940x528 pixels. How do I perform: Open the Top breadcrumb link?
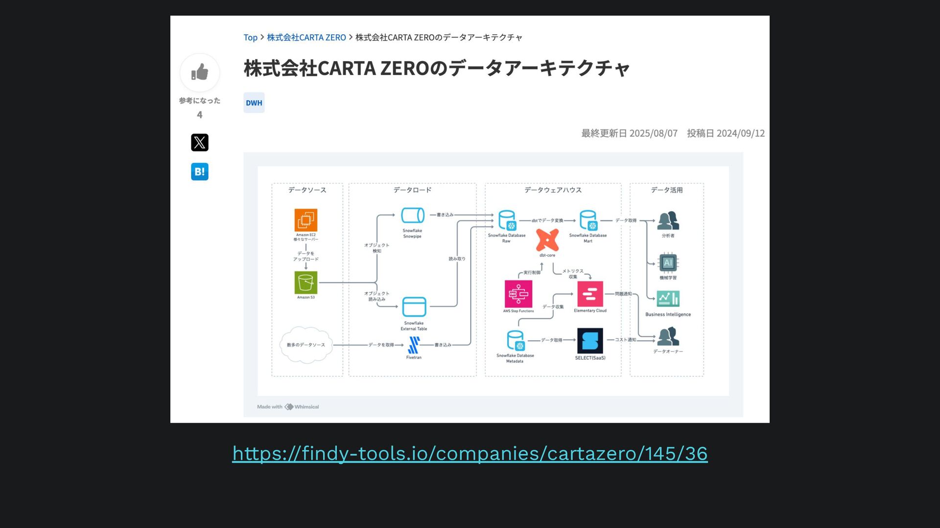(250, 38)
